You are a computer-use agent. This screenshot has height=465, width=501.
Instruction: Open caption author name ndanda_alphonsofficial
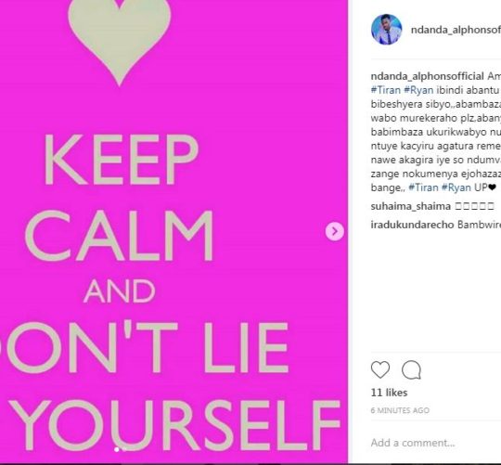[427, 76]
